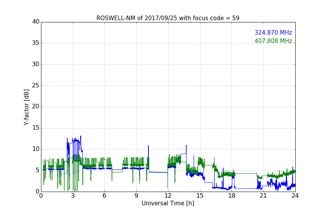Click the x-axis tick label "24"
The width and height of the screenshot is (328, 219).
[295, 196]
